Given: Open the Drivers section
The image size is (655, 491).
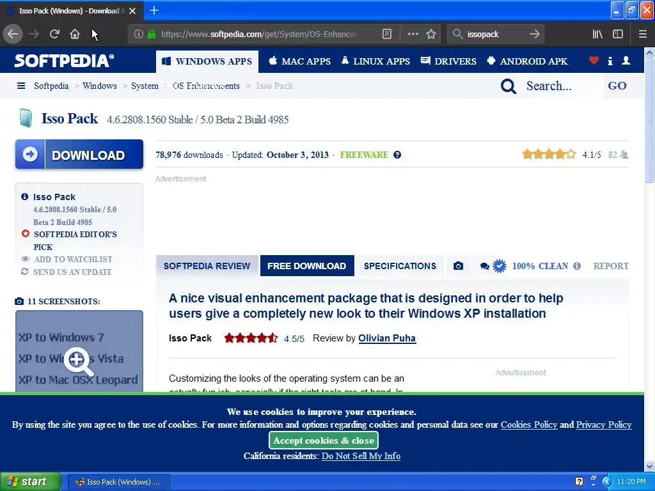Looking at the screenshot, I should (448, 61).
